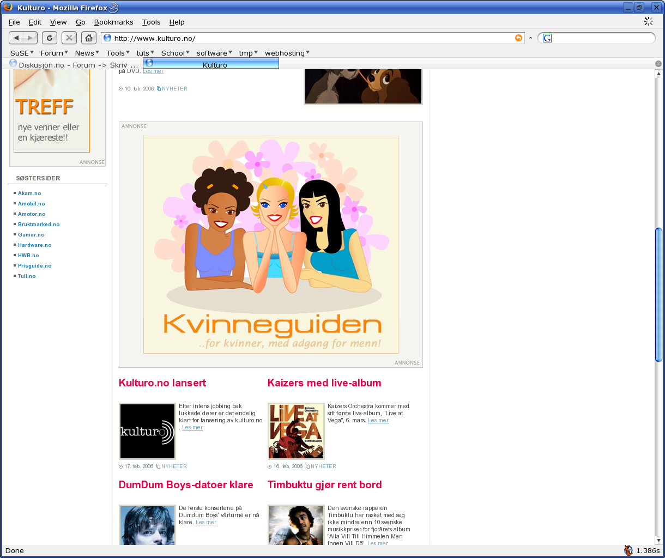
Task: Open the File menu
Action: click(14, 22)
